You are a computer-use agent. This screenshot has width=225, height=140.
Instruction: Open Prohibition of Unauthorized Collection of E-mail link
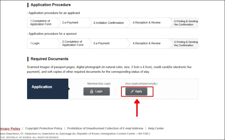105,129
